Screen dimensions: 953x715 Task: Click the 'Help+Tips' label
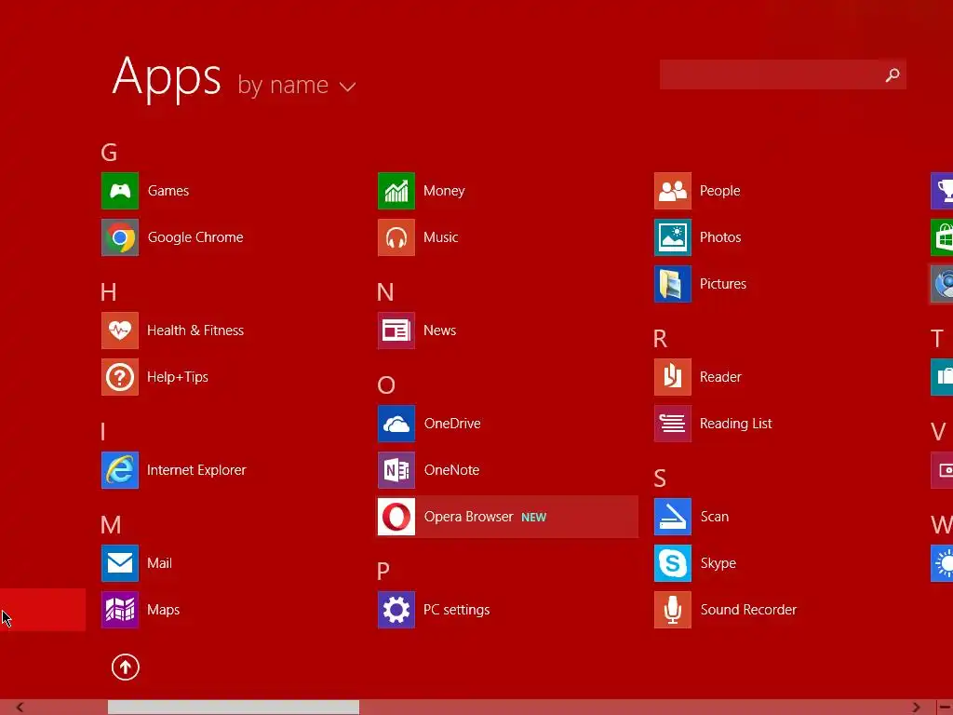coord(178,377)
